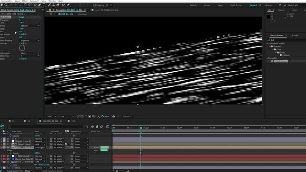Viewport: 306px width, 172px height.
Task: Select the Brush tool
Action: 49,5
